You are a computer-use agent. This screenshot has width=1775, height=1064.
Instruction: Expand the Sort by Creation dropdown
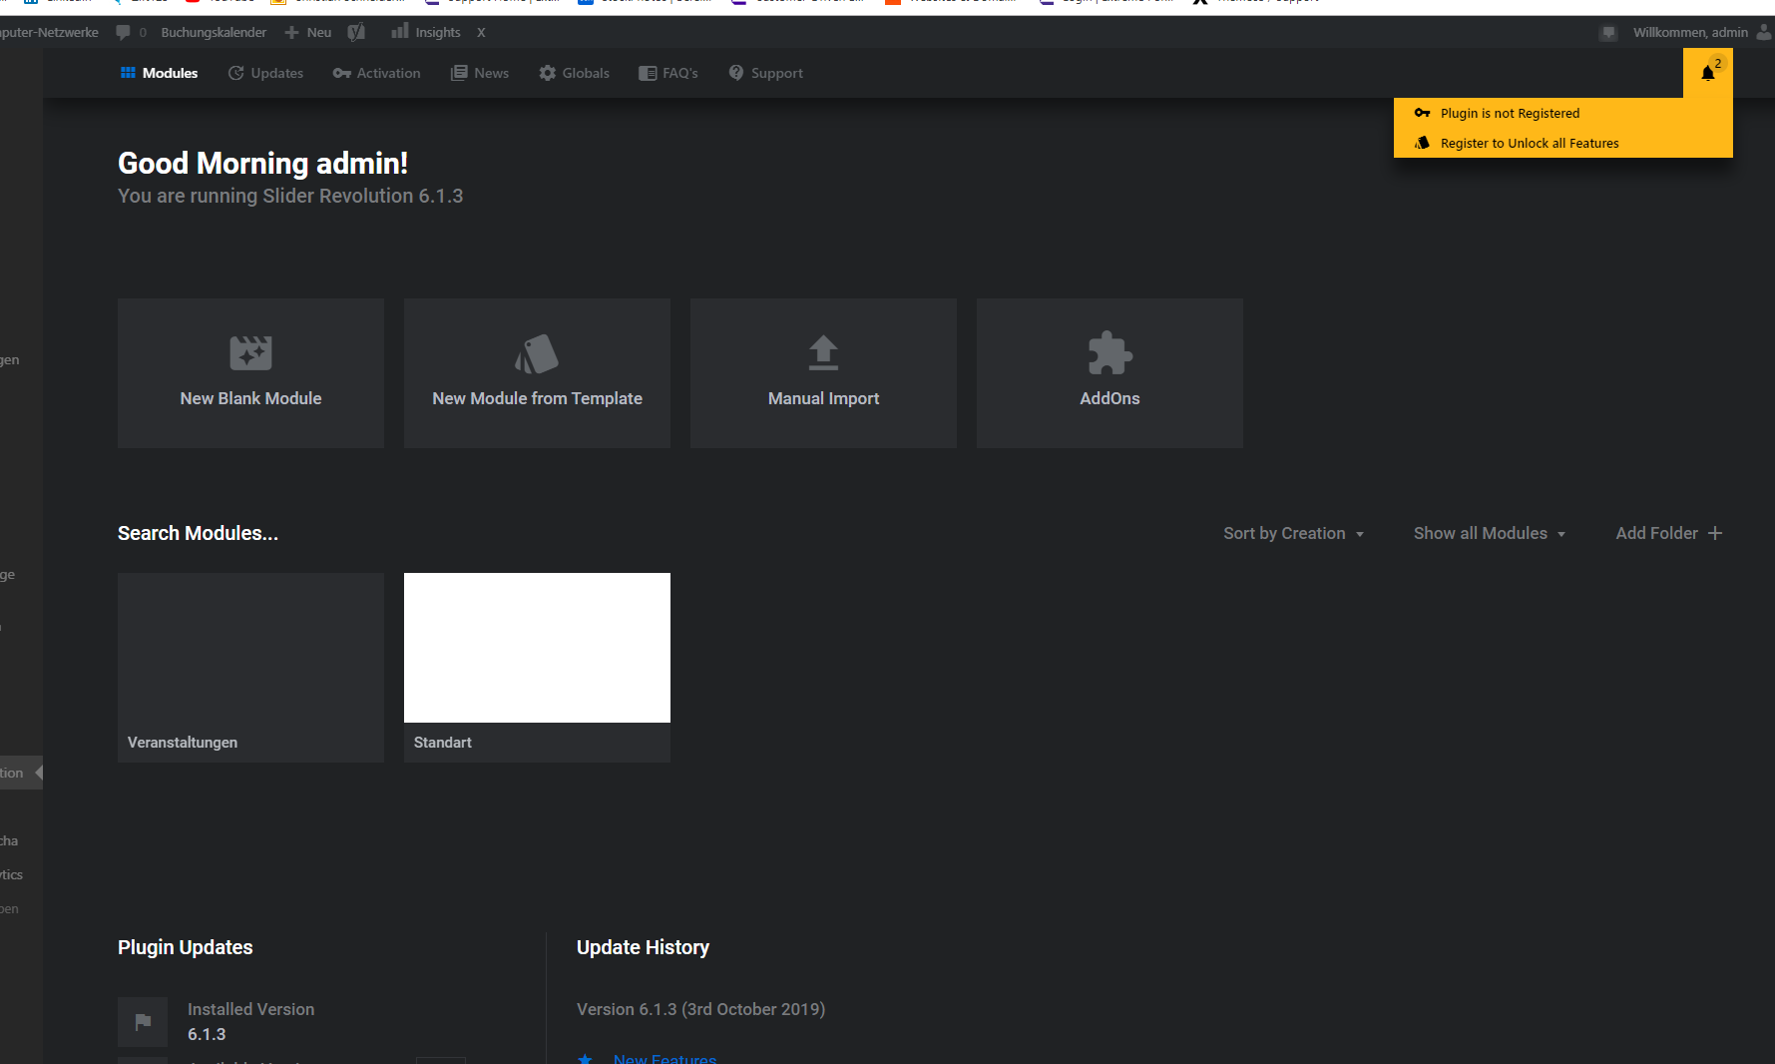[x=1294, y=533]
